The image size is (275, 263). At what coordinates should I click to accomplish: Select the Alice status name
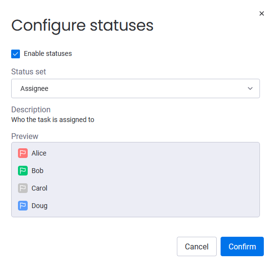[39, 153]
